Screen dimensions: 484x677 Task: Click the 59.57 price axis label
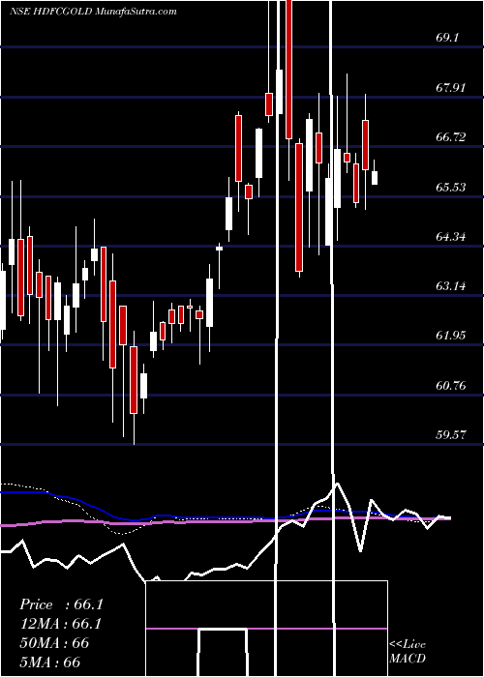click(x=451, y=435)
